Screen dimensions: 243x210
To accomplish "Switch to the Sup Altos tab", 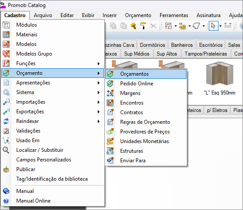I will pos(167,54).
